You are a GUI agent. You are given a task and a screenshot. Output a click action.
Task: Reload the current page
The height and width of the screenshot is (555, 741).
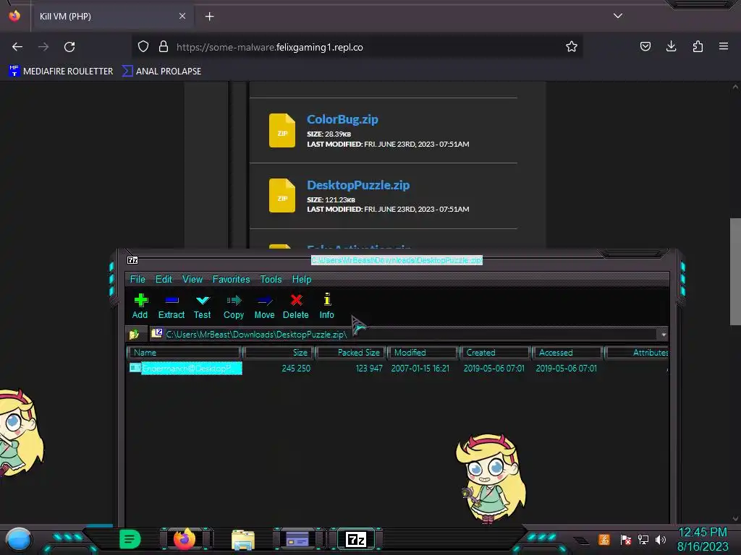pyautogui.click(x=69, y=47)
